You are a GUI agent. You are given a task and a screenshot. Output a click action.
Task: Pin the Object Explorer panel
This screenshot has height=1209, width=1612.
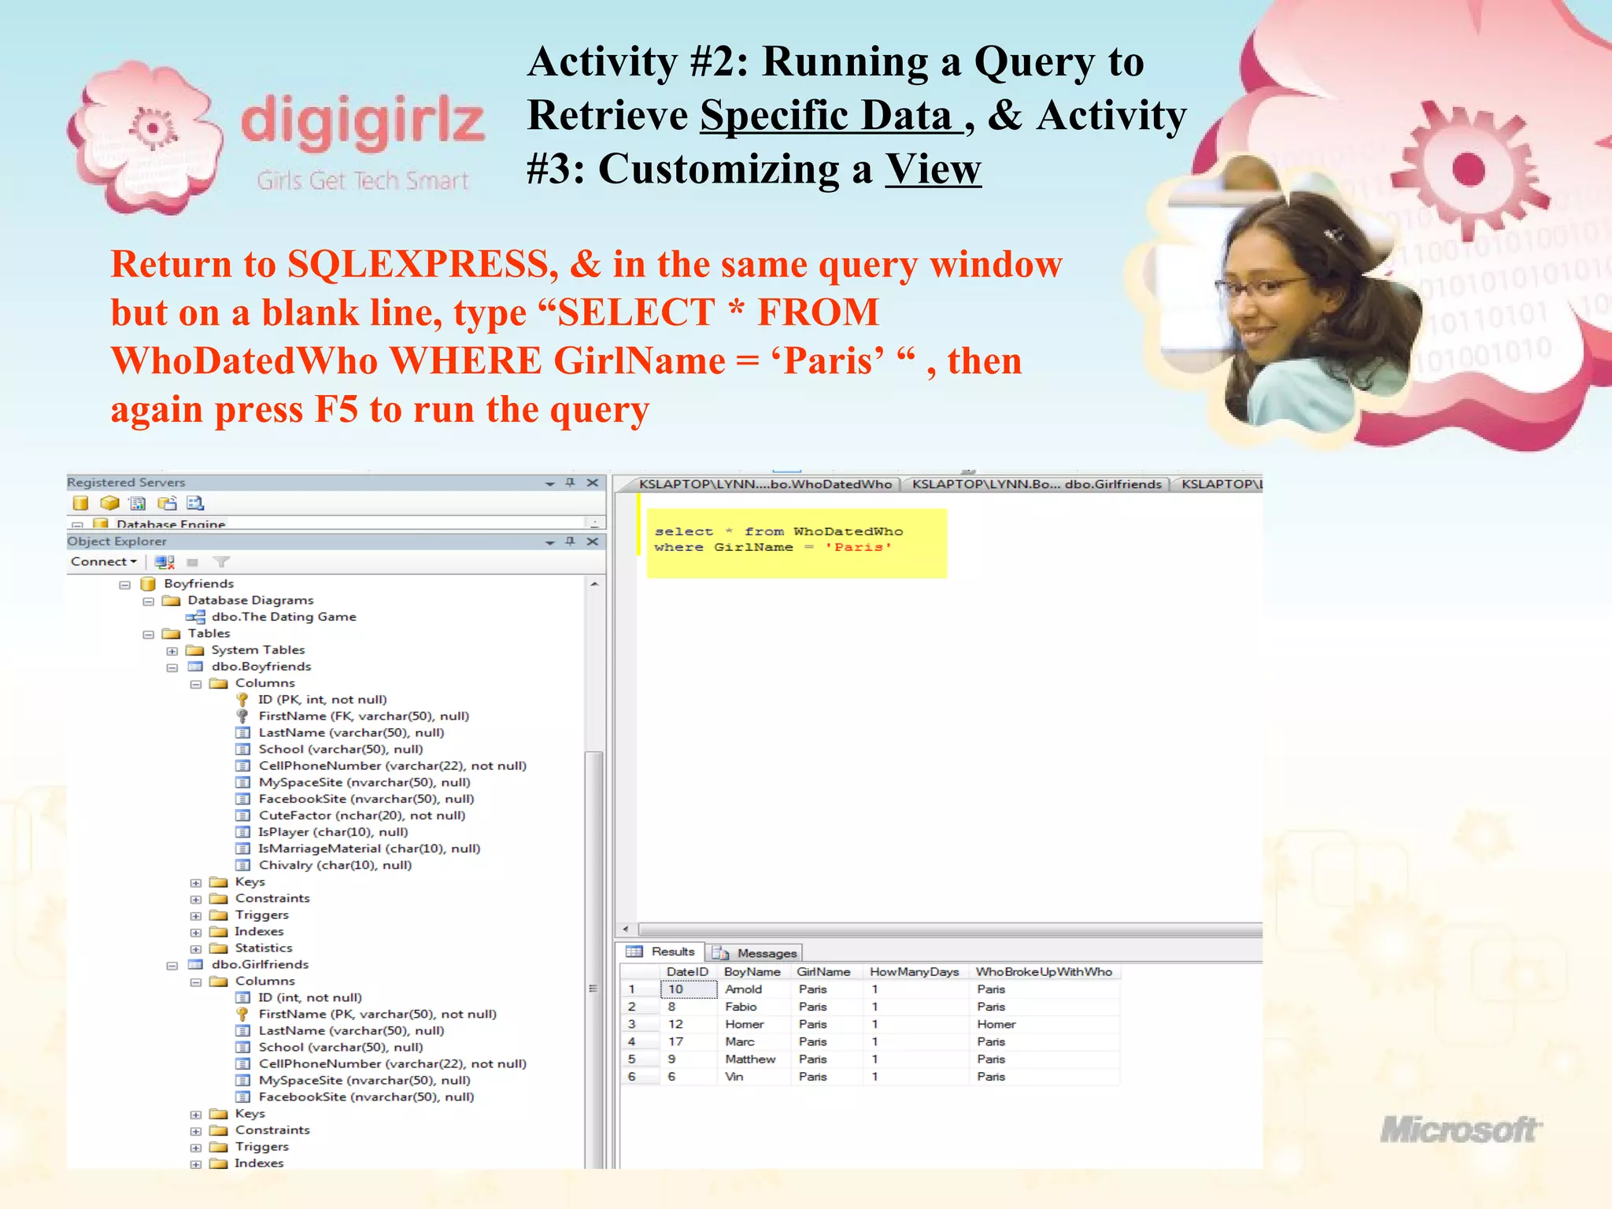[x=571, y=542]
